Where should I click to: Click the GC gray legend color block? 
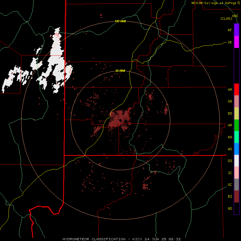point(236,184)
